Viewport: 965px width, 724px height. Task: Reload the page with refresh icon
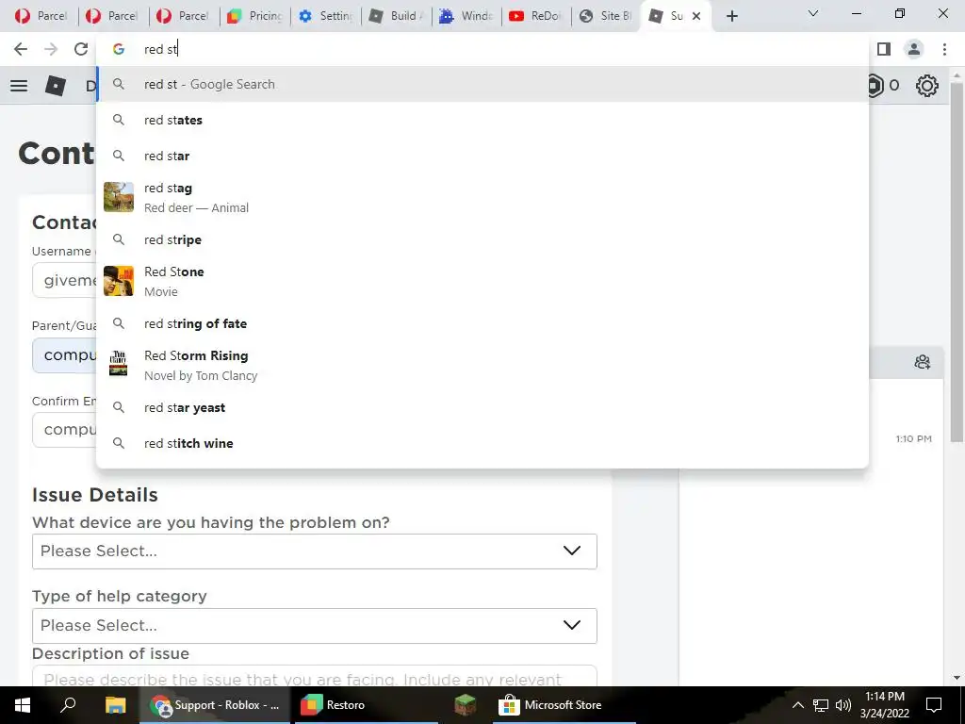(81, 49)
